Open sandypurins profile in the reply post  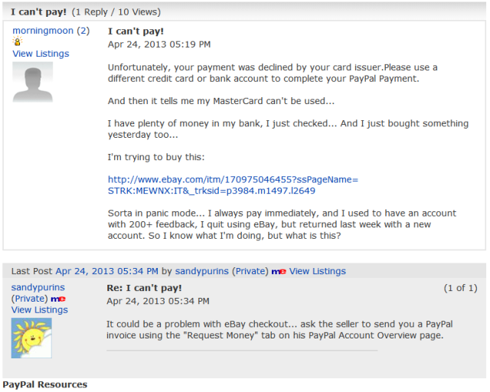coord(38,287)
